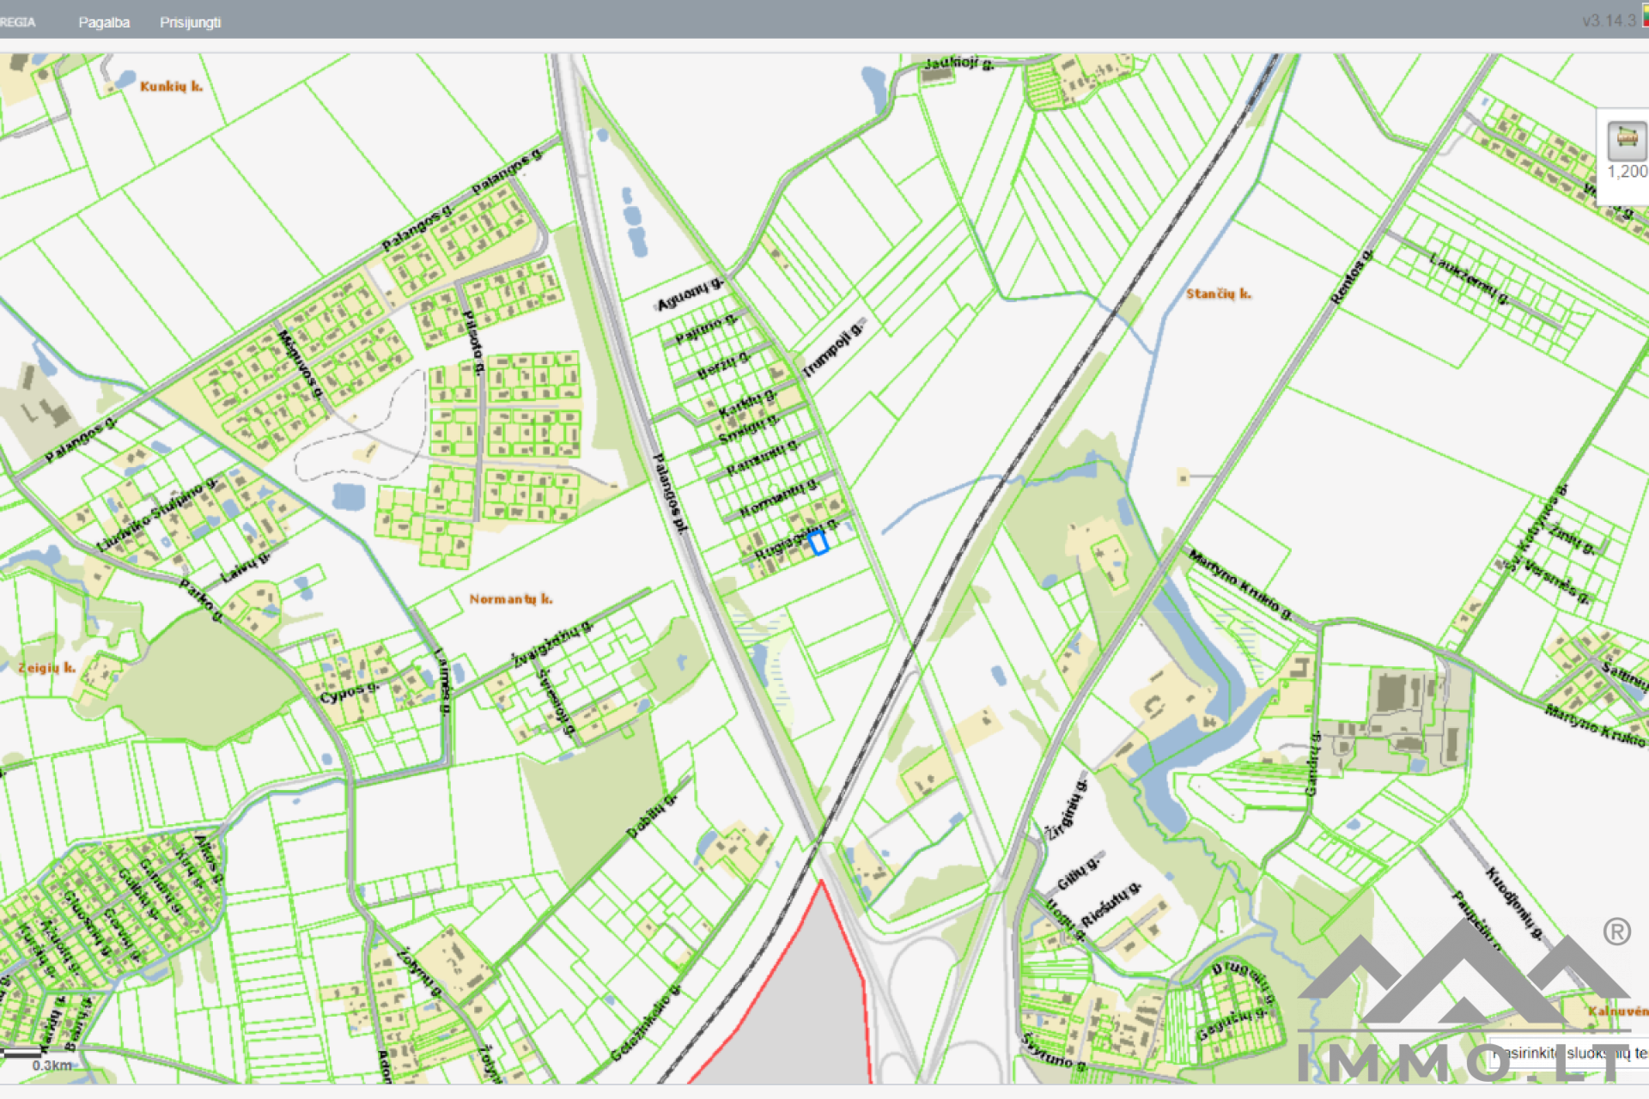Image resolution: width=1649 pixels, height=1099 pixels.
Task: Click the Riešutų g. street label
Action: click(1110, 903)
